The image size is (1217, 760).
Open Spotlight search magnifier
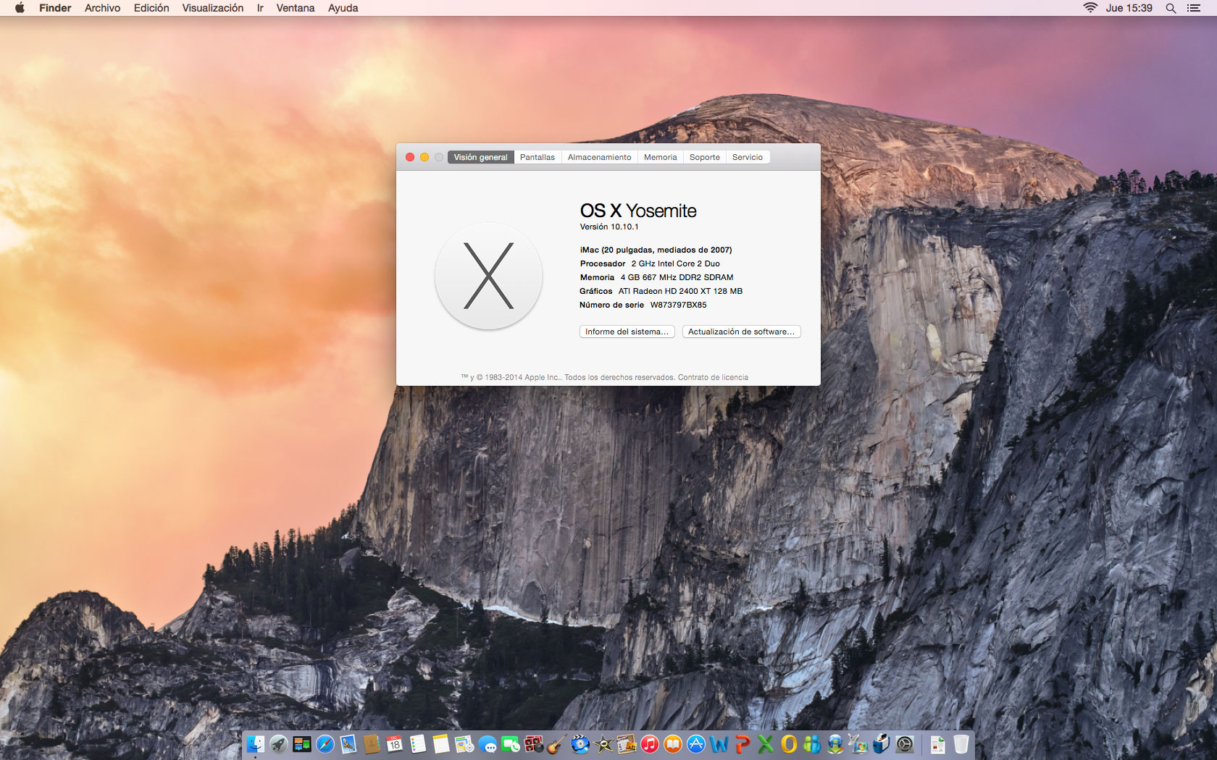click(x=1171, y=8)
